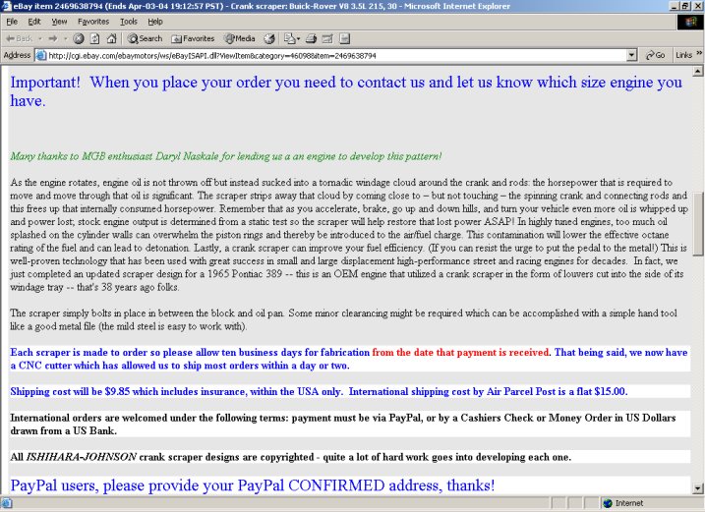Screen dimensions: 705x512
Task: Open the Help menu
Action: (155, 21)
